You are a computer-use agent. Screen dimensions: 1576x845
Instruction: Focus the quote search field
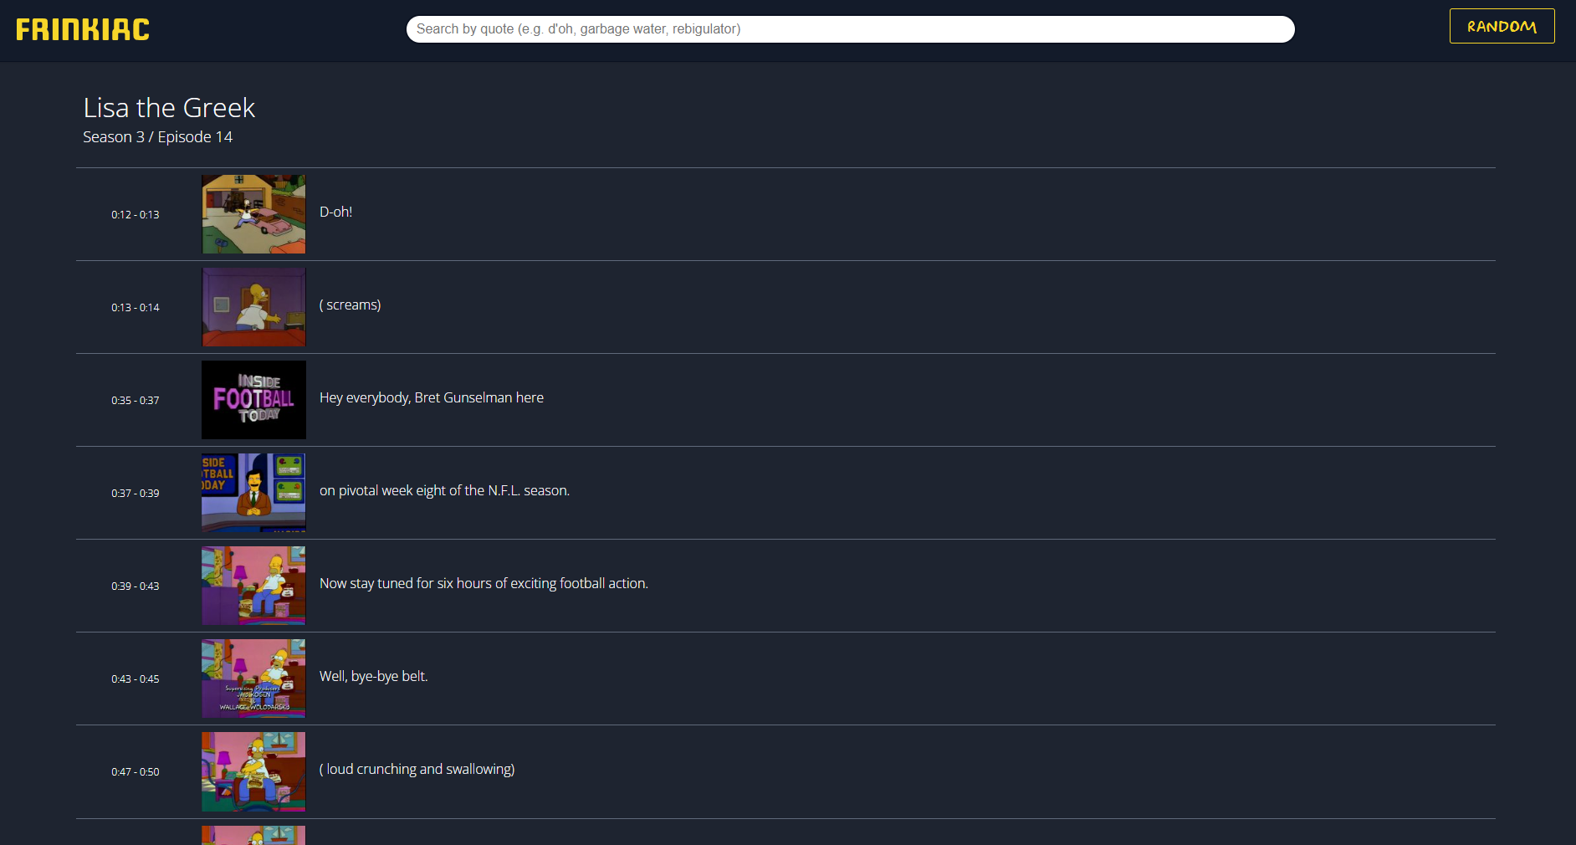850,29
